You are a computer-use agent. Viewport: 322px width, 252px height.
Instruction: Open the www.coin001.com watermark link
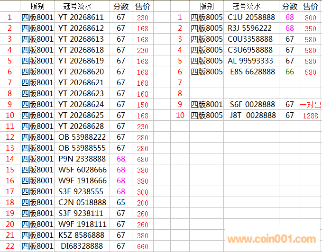(x=272, y=239)
